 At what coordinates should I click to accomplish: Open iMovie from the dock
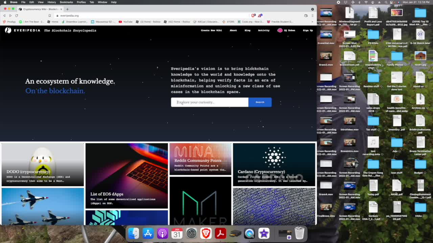pos(264,233)
